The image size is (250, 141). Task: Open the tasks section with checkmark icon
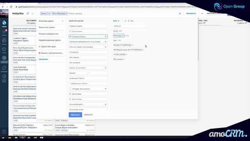pyautogui.click(x=4, y=33)
